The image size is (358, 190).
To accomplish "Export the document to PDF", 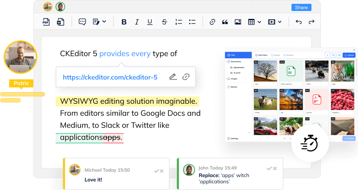I will click(x=46, y=22).
